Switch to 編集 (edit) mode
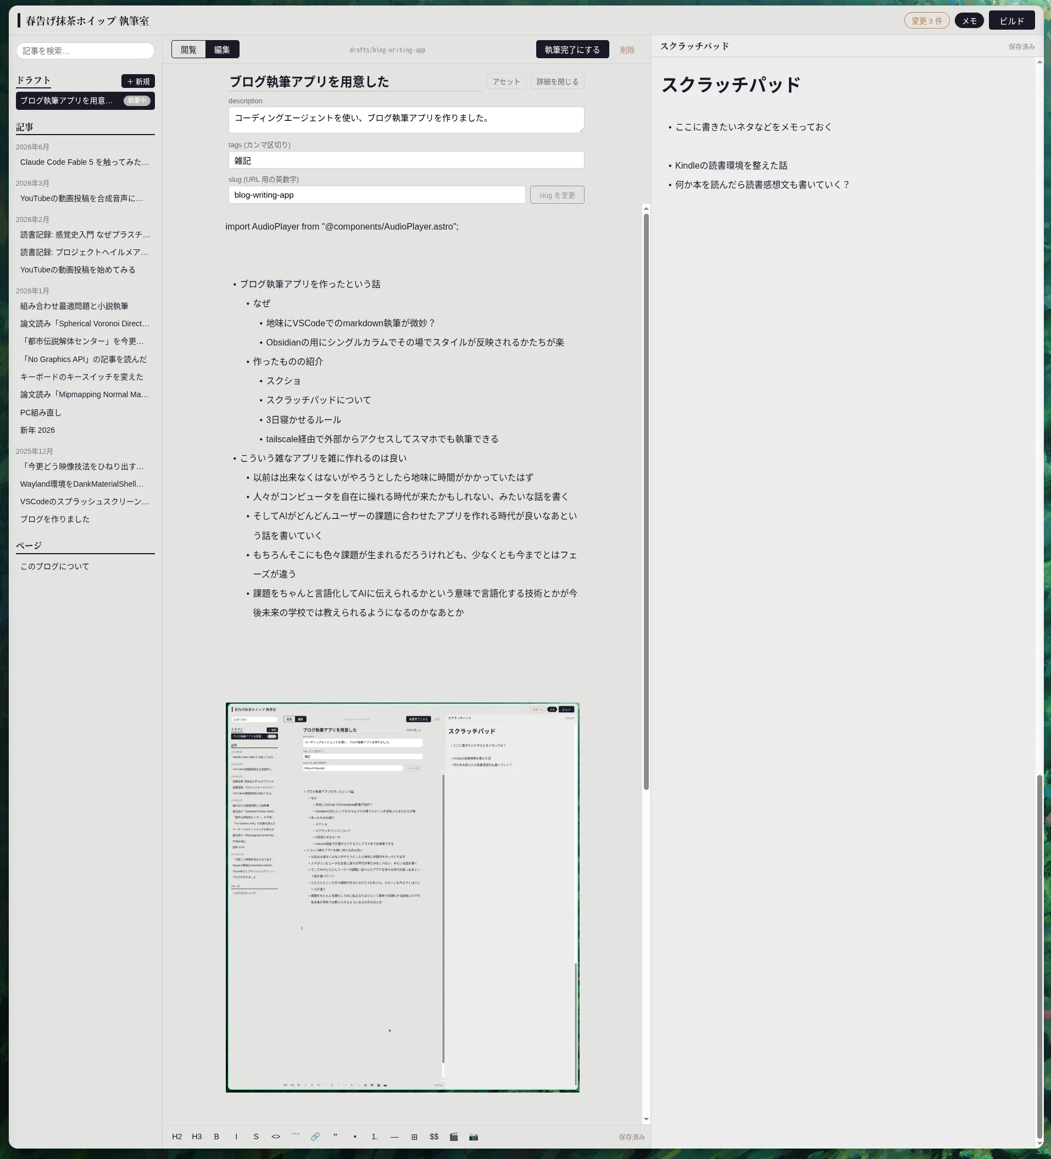 (222, 49)
